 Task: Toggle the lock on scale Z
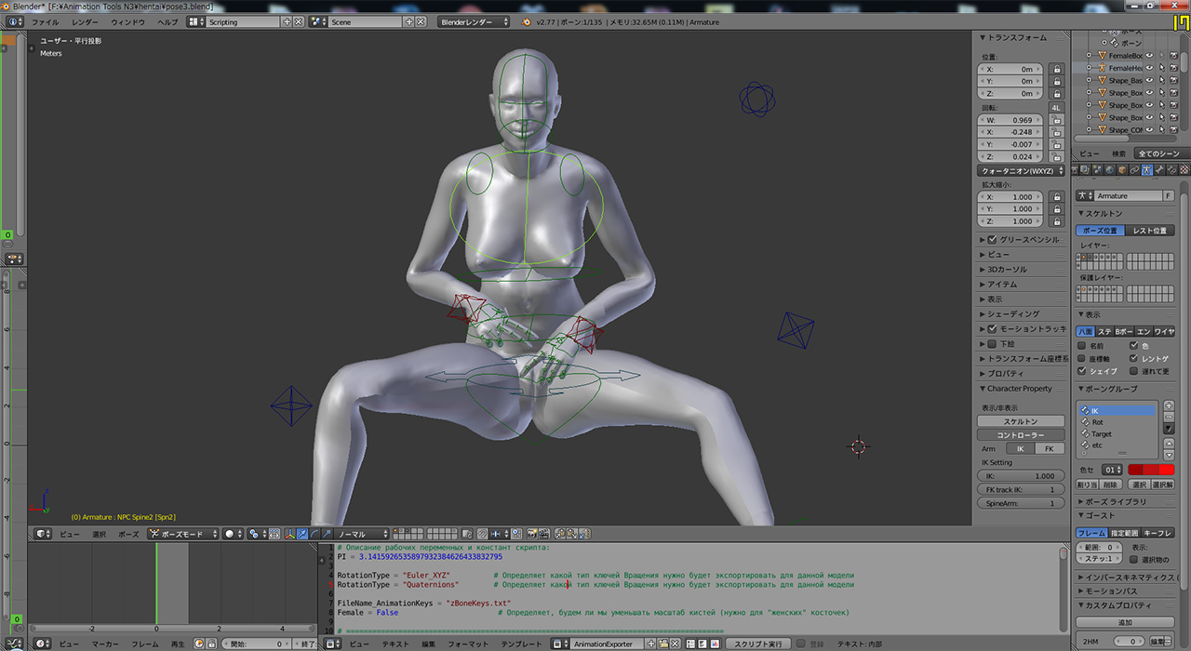[x=1056, y=221]
